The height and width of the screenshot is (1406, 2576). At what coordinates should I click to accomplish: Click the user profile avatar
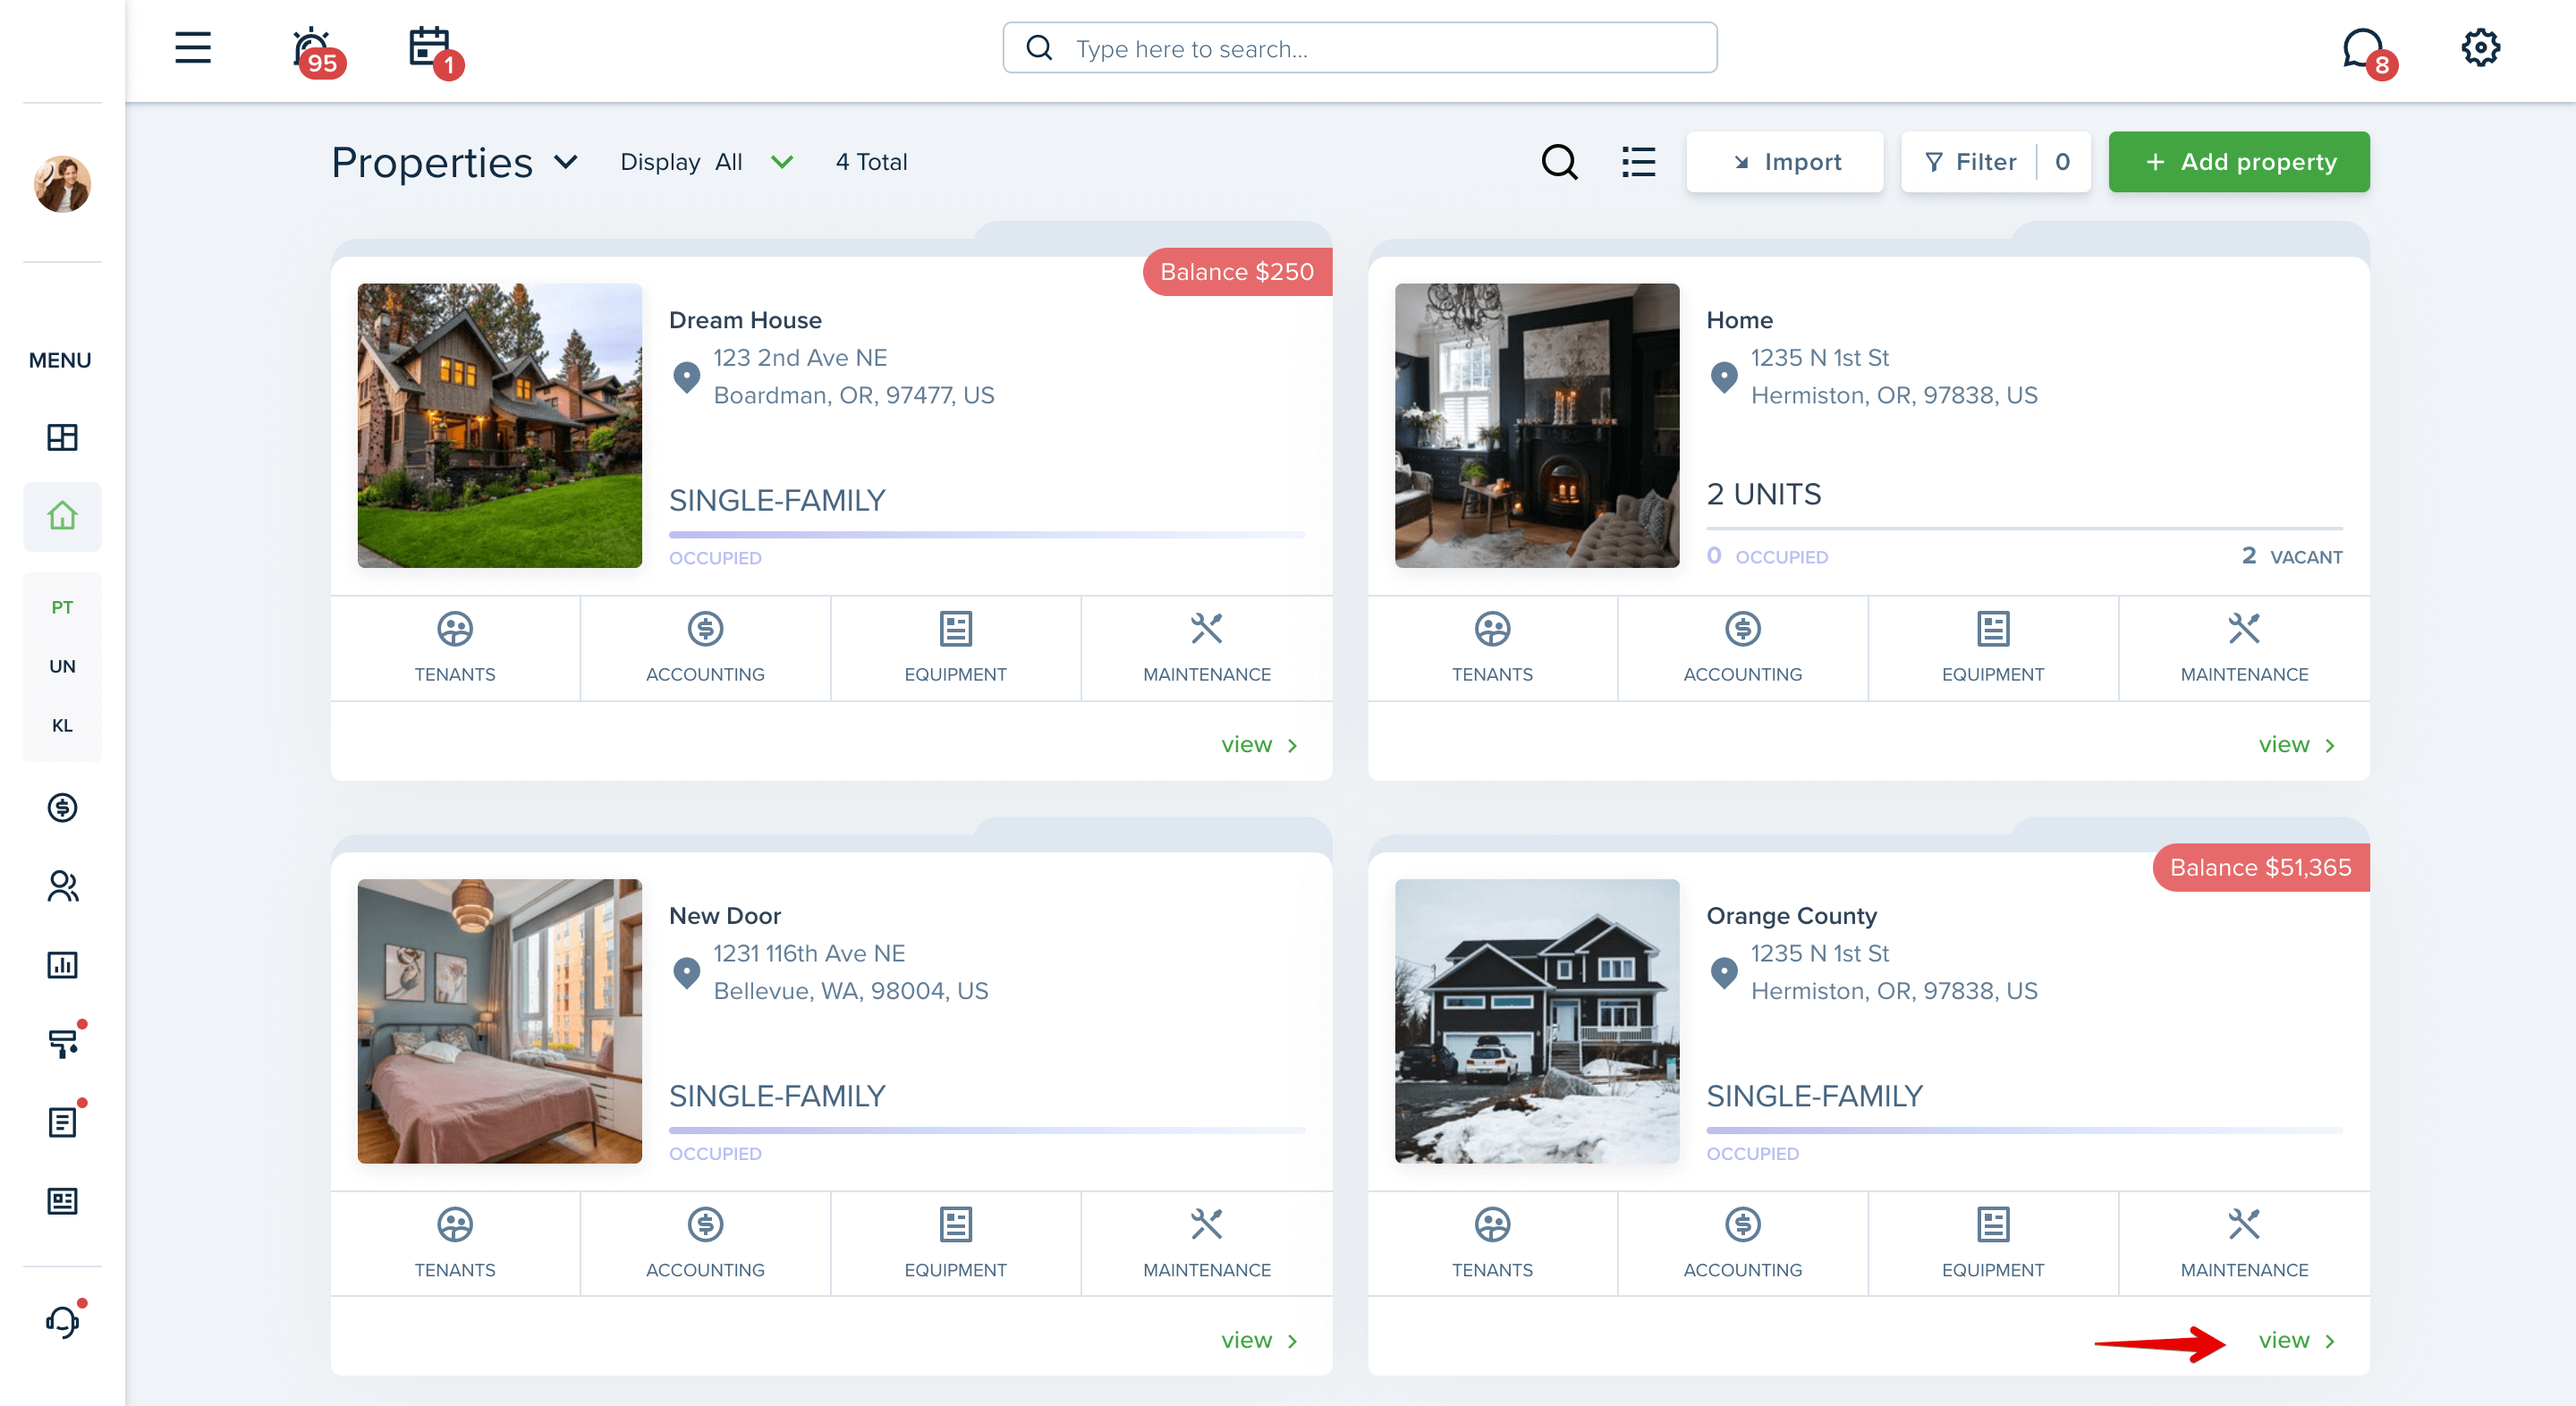click(x=62, y=184)
